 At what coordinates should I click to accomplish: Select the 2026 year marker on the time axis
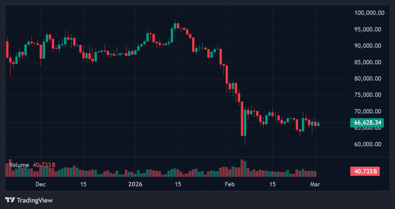tap(135, 184)
